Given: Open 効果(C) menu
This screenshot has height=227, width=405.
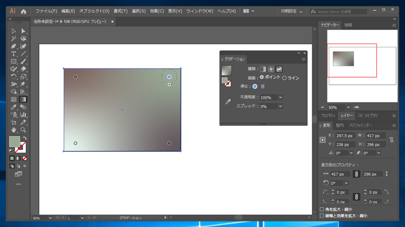Looking at the screenshot, I should [x=157, y=11].
